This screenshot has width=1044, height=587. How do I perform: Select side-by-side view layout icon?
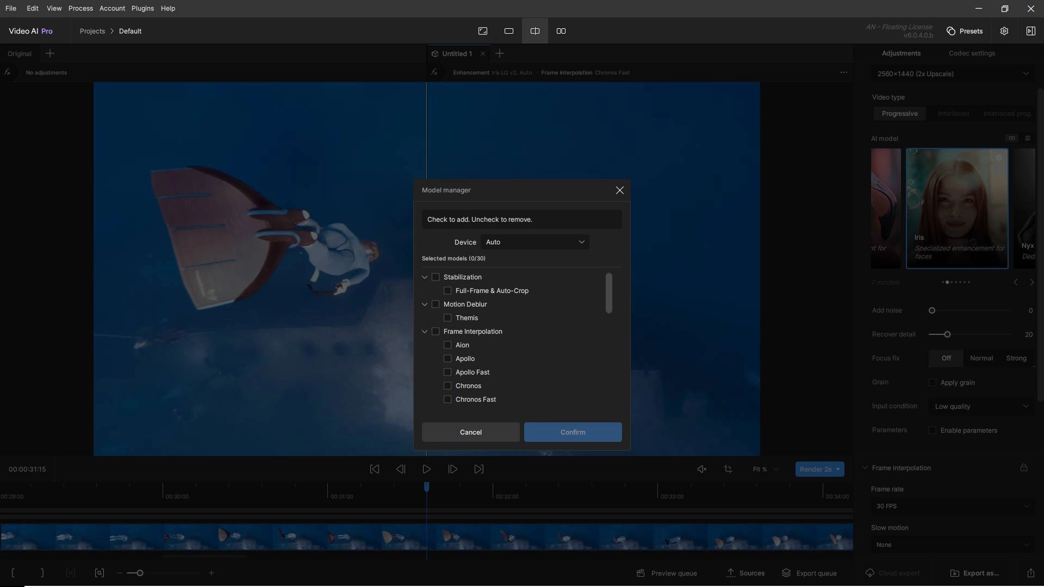pyautogui.click(x=561, y=31)
